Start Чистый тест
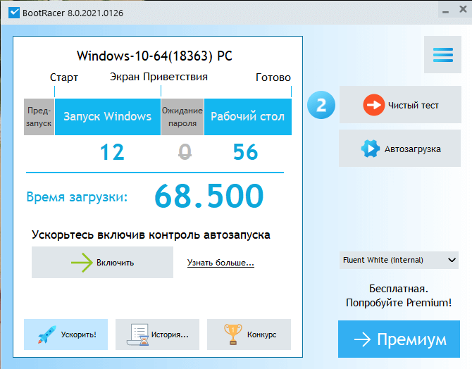 [400, 105]
